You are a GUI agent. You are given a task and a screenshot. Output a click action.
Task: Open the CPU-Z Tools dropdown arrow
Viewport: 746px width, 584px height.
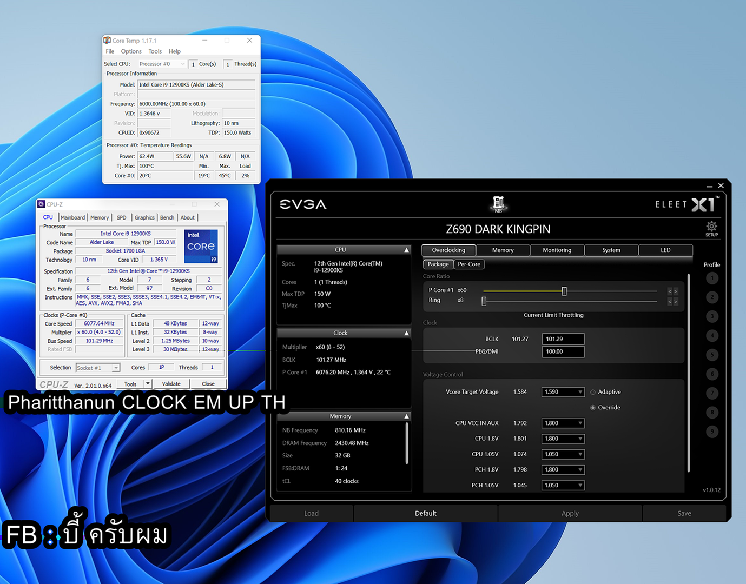point(147,384)
